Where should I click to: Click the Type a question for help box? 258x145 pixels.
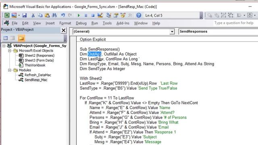[x=235, y=23]
